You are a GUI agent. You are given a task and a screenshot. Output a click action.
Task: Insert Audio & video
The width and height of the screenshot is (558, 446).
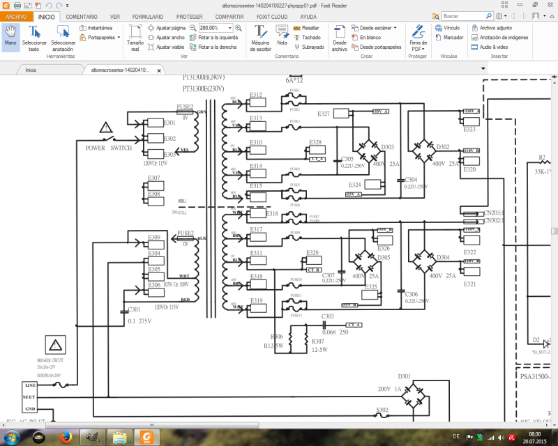coord(490,47)
